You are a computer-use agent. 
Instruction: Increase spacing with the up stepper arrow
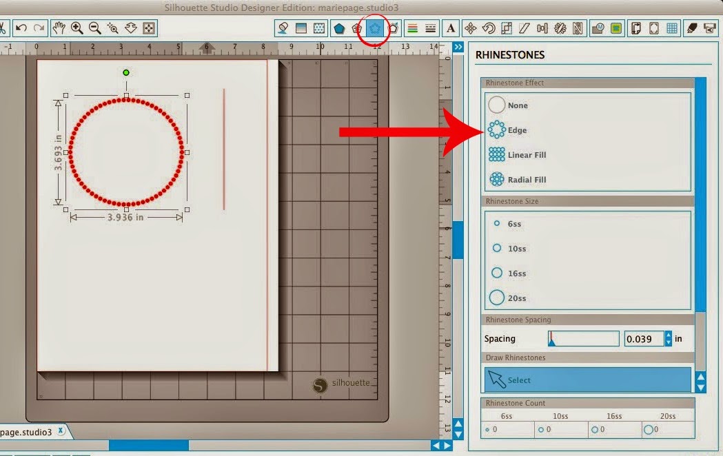point(669,335)
